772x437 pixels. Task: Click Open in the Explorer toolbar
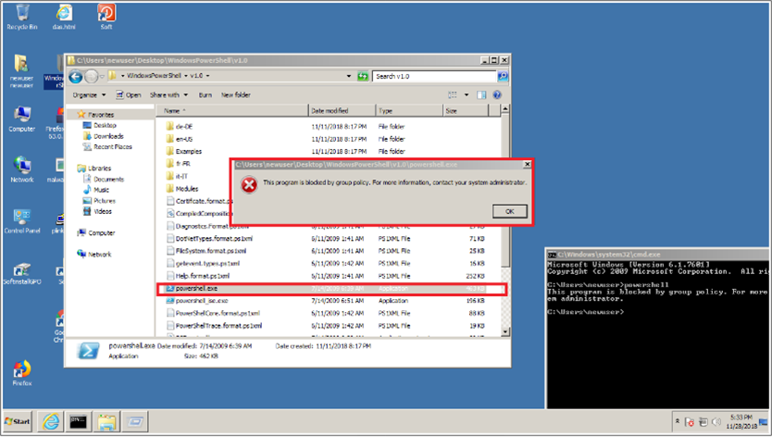click(x=129, y=95)
